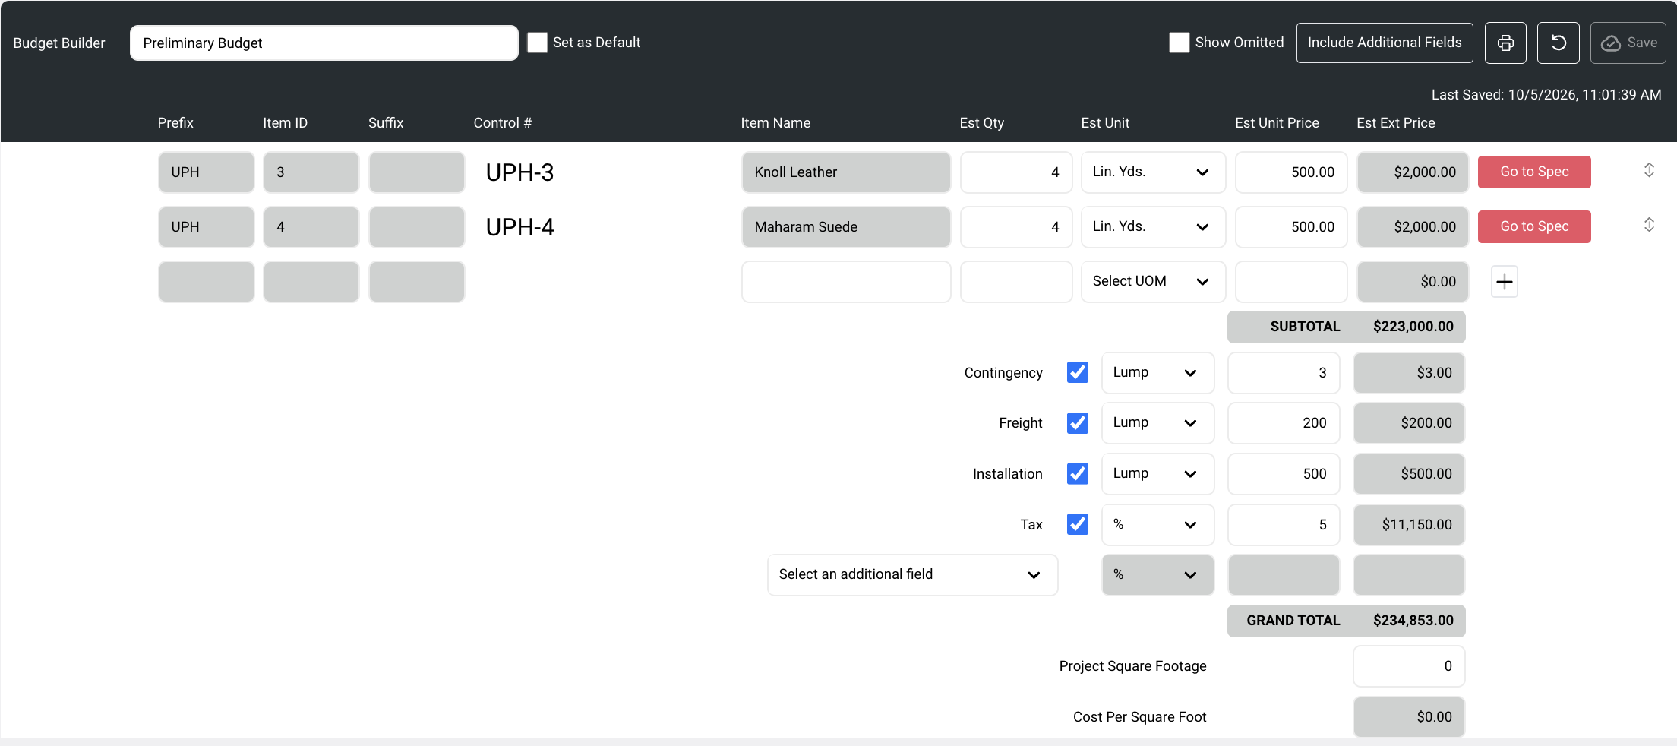Screen dimensions: 1677x746
Task: Open Tax percent type dropdown
Action: (1157, 525)
